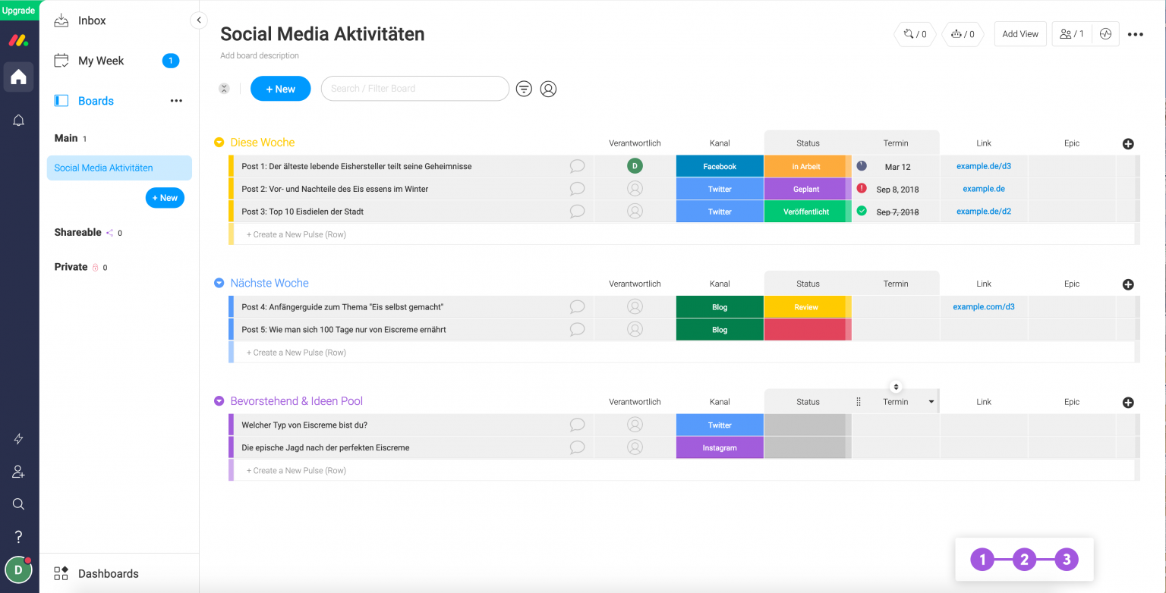Toggle the Termin column sort arrows
This screenshot has width=1166, height=593.
coord(896,387)
